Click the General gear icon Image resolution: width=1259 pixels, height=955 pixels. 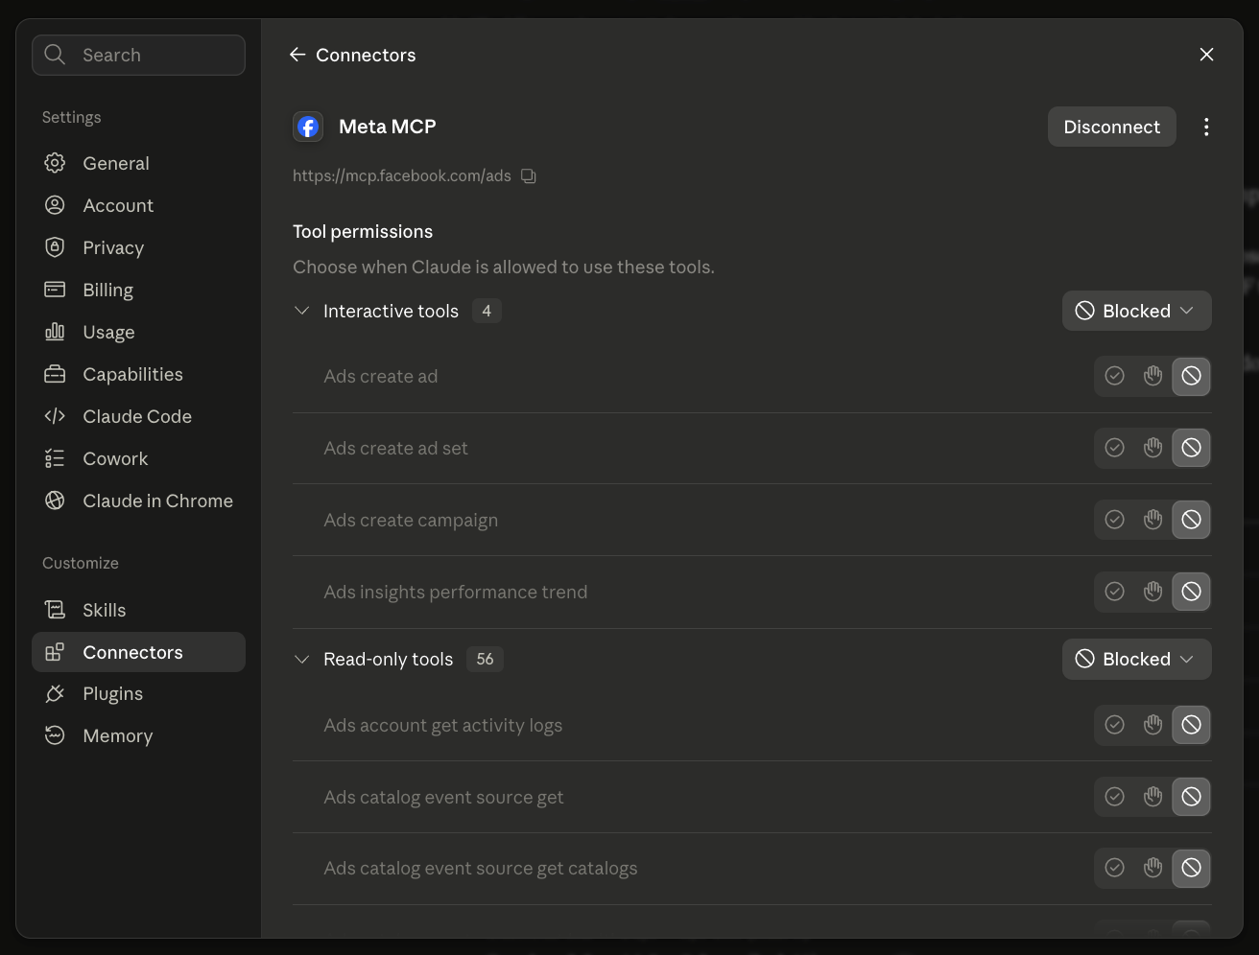point(55,163)
